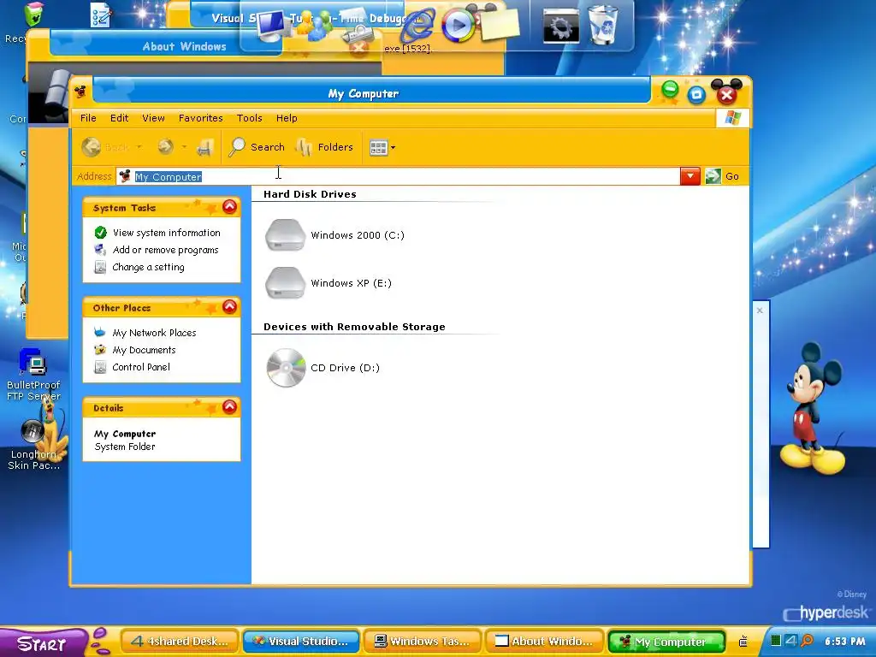This screenshot has width=876, height=657.
Task: Click the Go button
Action: point(722,176)
